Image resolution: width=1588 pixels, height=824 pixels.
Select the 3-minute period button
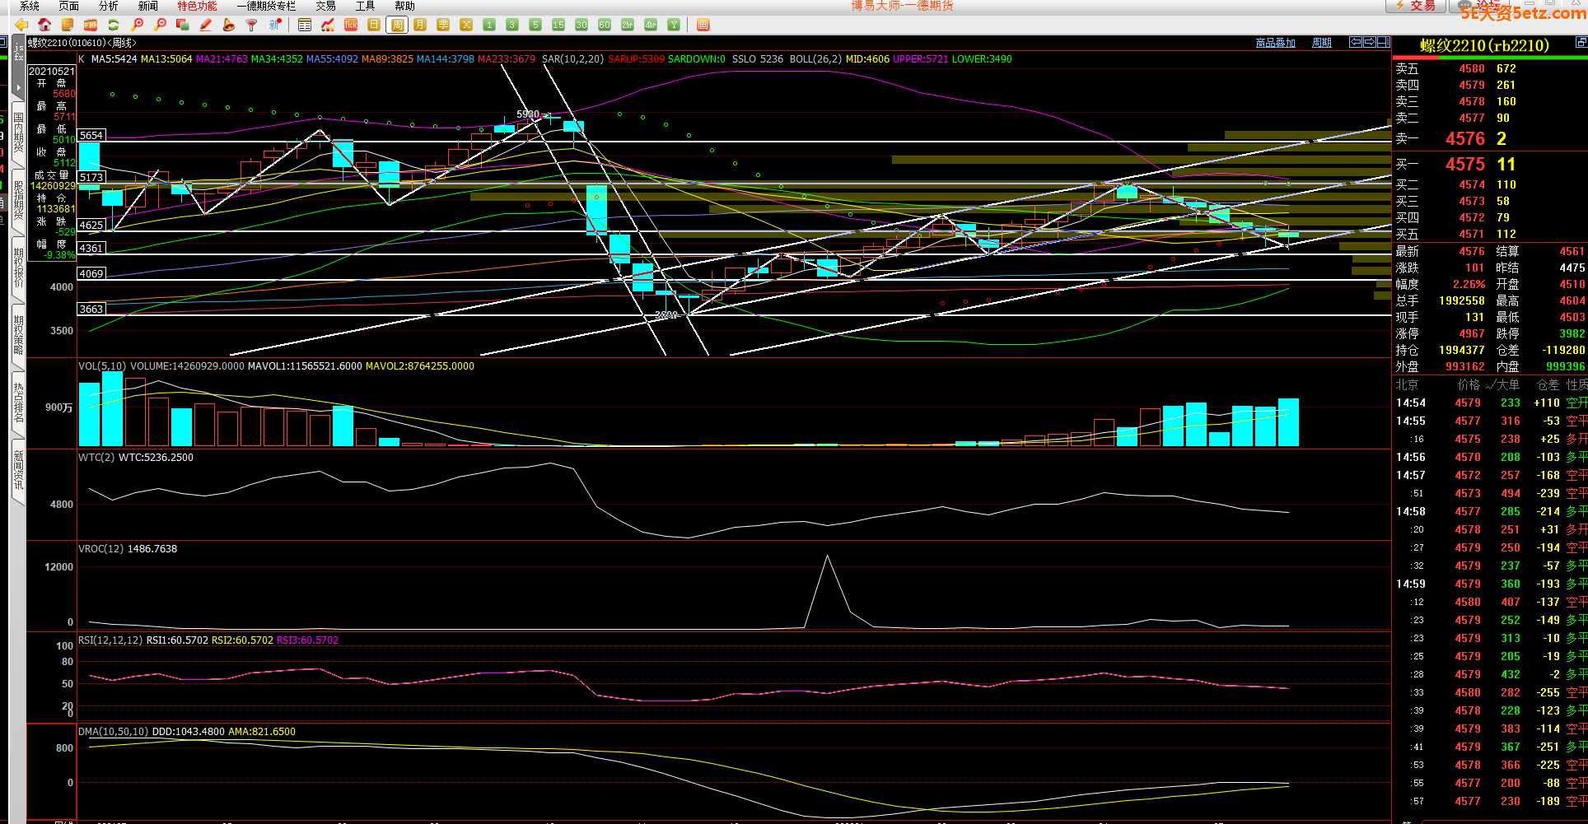tap(512, 26)
